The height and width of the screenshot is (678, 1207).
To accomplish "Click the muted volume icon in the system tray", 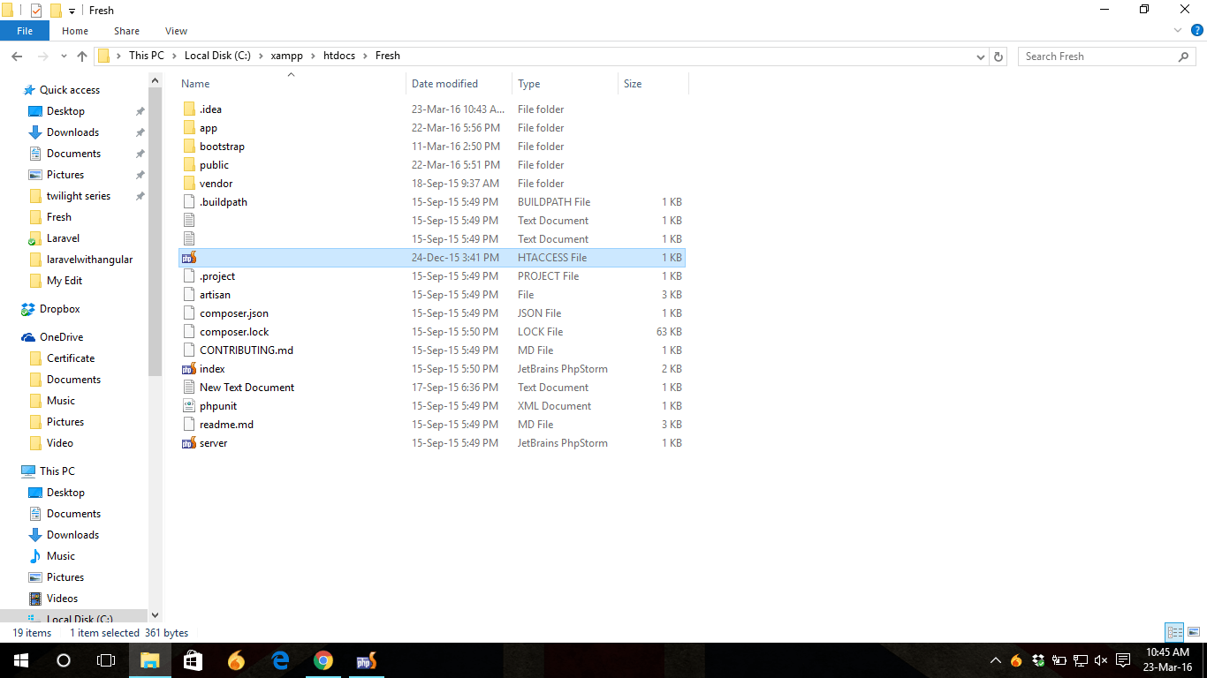I will click(x=1101, y=660).
